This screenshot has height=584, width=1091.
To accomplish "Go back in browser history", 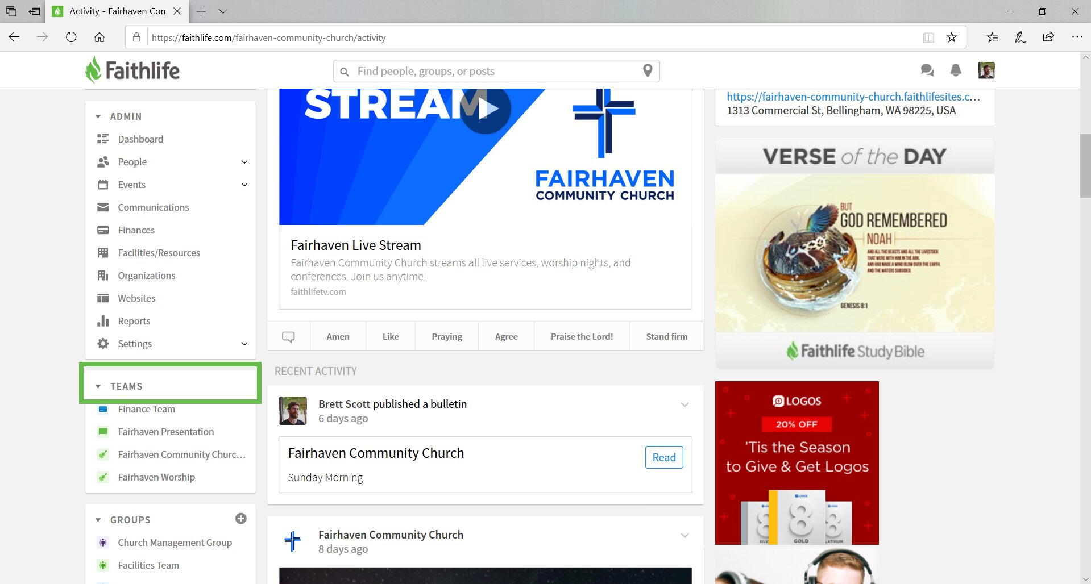I will click(14, 37).
